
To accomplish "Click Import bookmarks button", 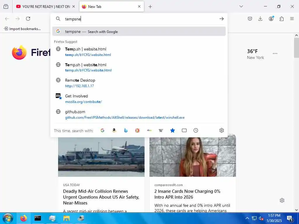I will 22,29.
